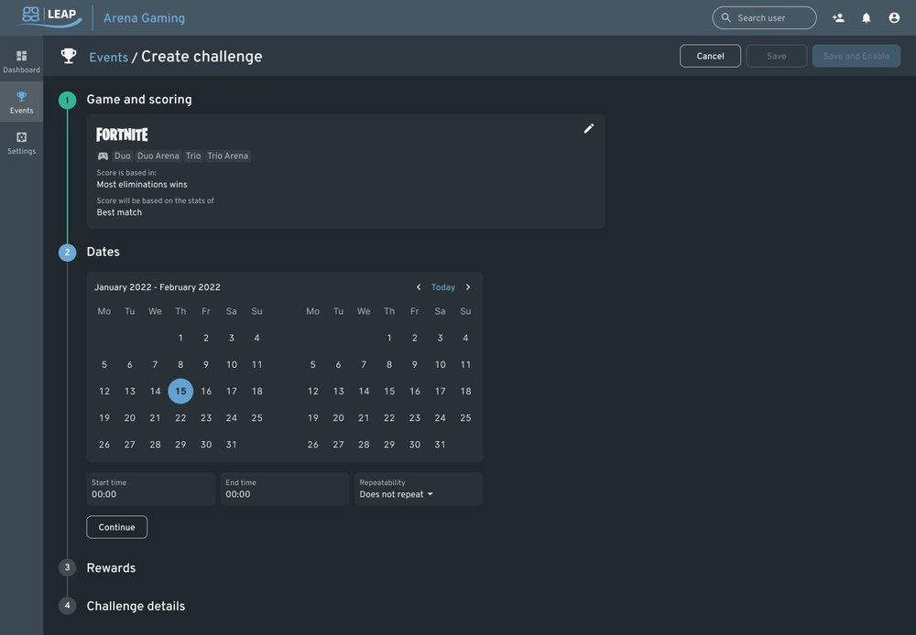Viewport: 916px width, 635px height.
Task: Open the Repeatability dropdown
Action: pyautogui.click(x=419, y=490)
